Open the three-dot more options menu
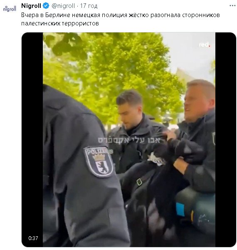This screenshot has height=250, width=237. pyautogui.click(x=232, y=6)
